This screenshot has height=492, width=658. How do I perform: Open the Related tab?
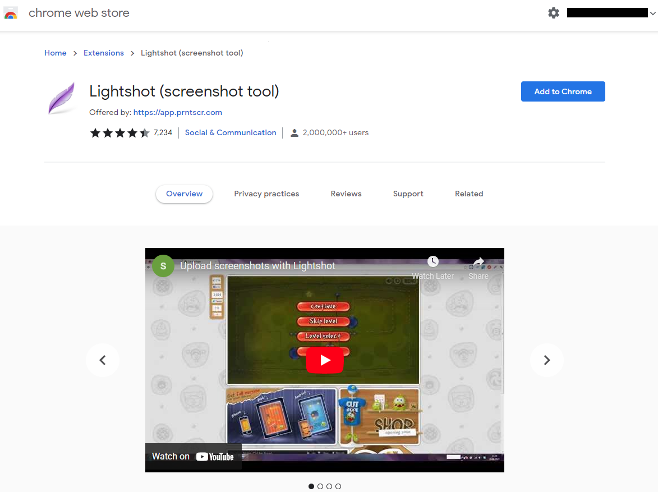pos(469,194)
